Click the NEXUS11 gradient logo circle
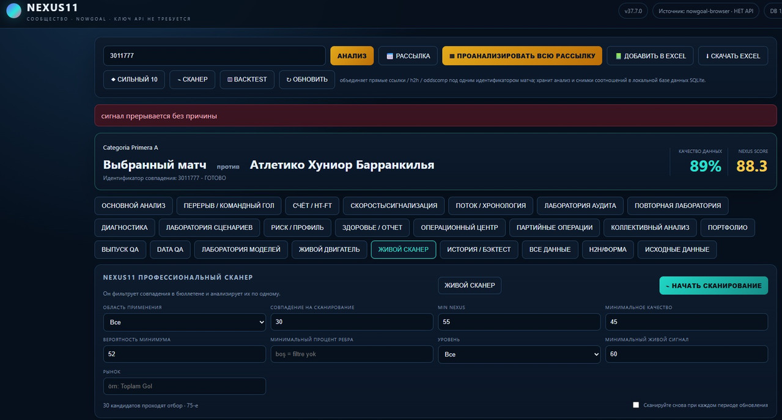This screenshot has width=782, height=420. 13,11
